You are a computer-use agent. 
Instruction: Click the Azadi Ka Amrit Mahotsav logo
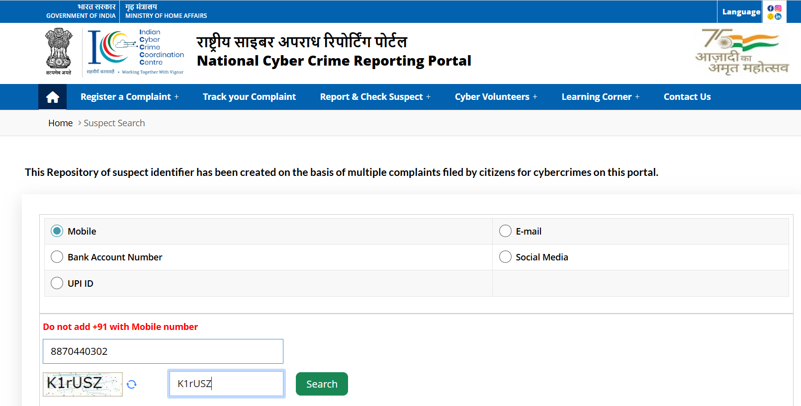pos(741,52)
